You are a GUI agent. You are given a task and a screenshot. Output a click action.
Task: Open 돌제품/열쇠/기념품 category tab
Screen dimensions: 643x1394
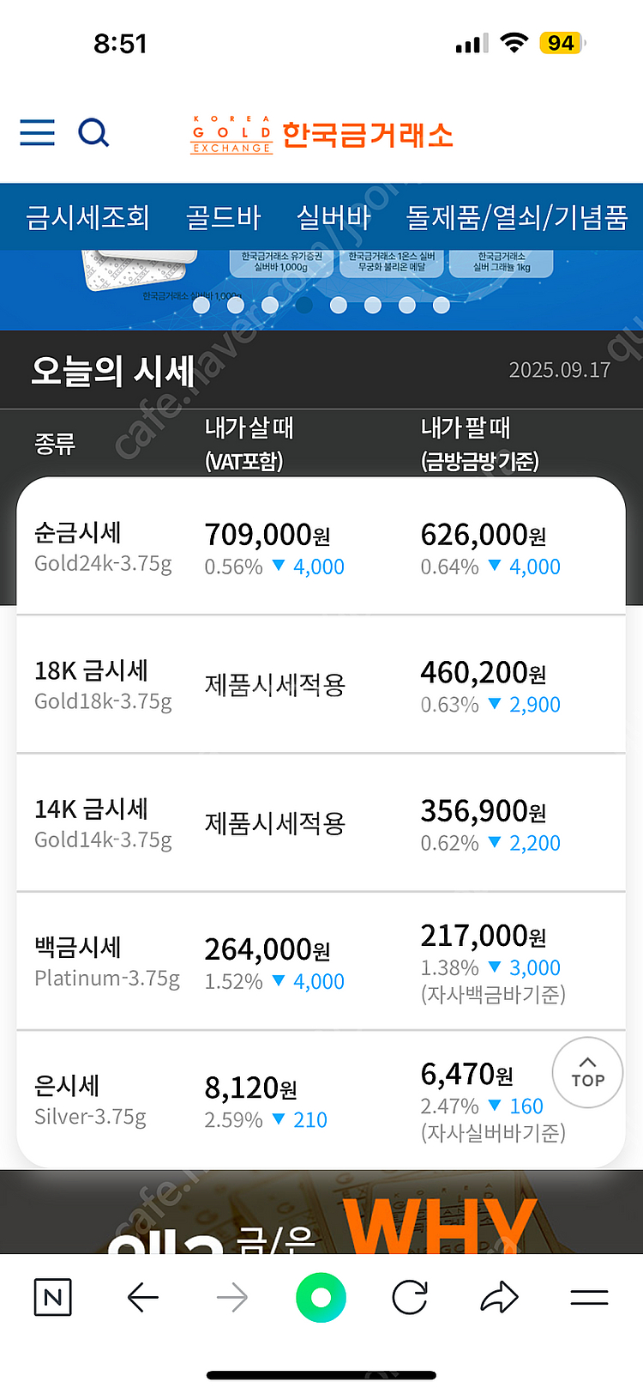517,217
